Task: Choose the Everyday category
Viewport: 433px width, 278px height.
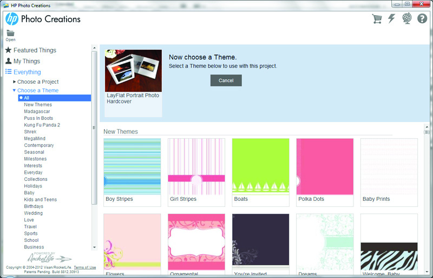Action: click(x=33, y=173)
